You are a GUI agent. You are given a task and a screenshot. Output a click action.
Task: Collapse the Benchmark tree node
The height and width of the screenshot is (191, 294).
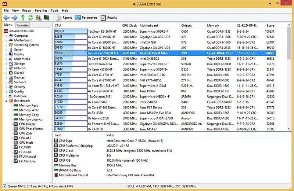[6, 101]
